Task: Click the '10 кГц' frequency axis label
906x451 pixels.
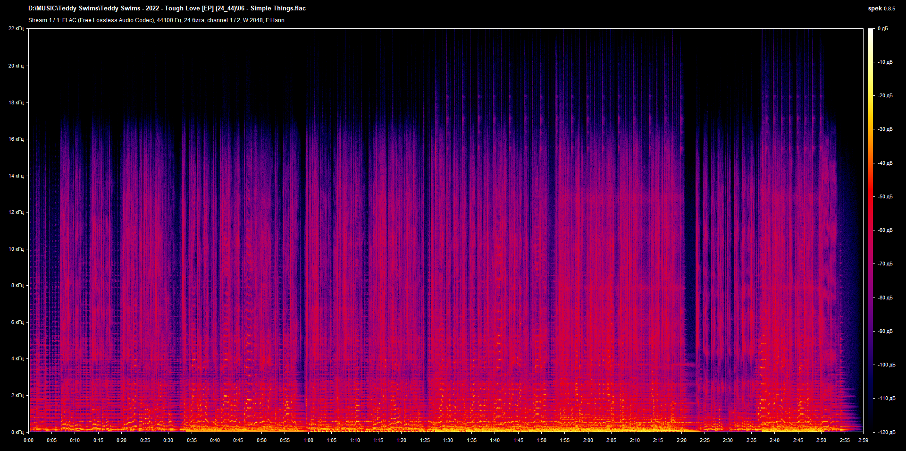Action: pyautogui.click(x=16, y=249)
